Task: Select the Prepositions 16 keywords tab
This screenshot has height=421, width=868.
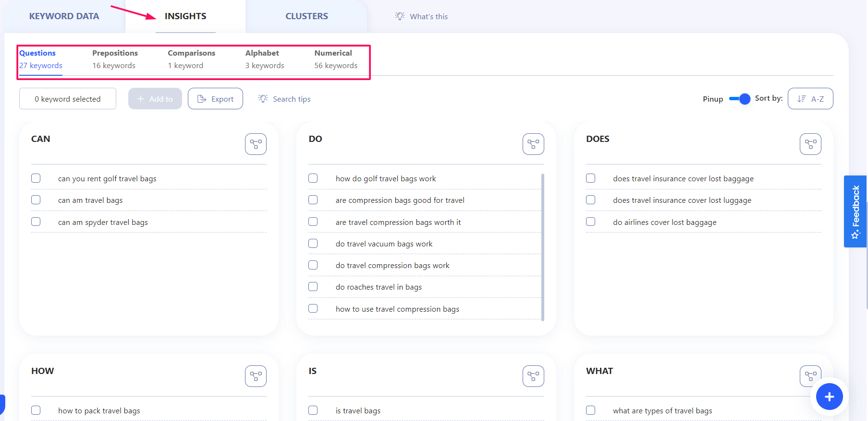Action: (115, 59)
